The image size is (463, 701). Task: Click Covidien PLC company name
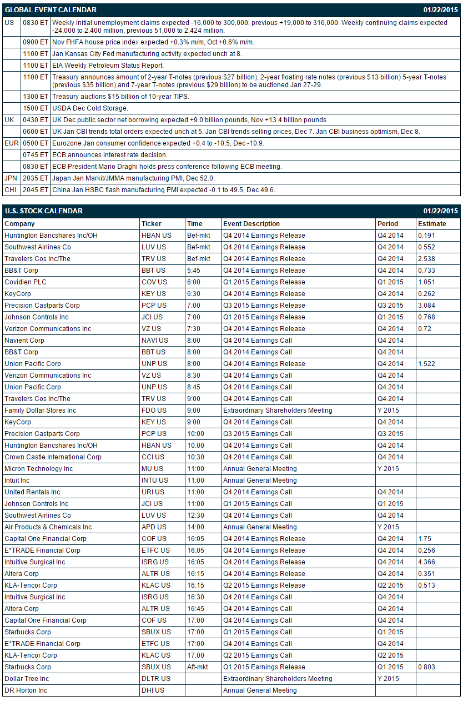(x=26, y=282)
